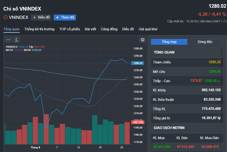The height and width of the screenshot is (152, 227).
Task: Click the plus icon on Theo dõi button
Action: click(57, 18)
